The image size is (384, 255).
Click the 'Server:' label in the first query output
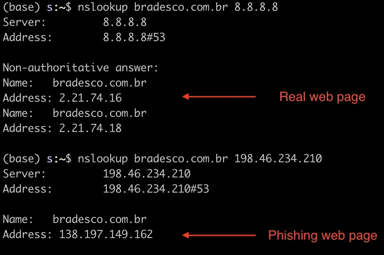(24, 22)
